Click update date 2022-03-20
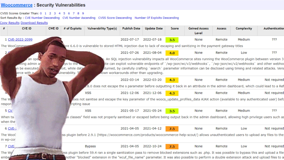The width and height of the screenshot is (284, 160). click(152, 80)
